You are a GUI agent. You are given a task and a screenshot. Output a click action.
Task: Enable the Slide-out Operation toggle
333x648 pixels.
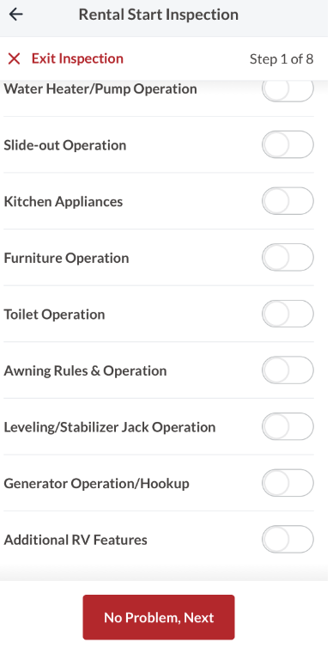[x=288, y=144]
